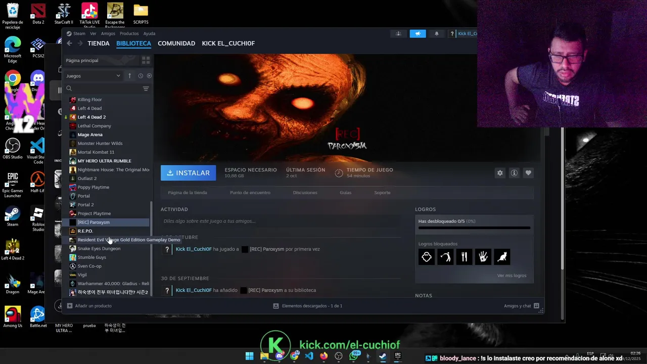Open Discusiones link
Viewport: 647px width, 364px height.
[305, 193]
